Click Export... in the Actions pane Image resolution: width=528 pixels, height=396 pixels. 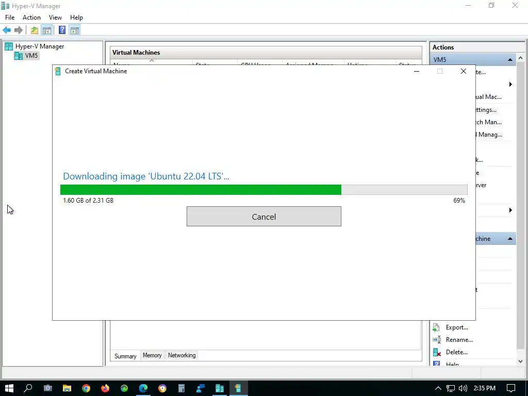pyautogui.click(x=457, y=327)
